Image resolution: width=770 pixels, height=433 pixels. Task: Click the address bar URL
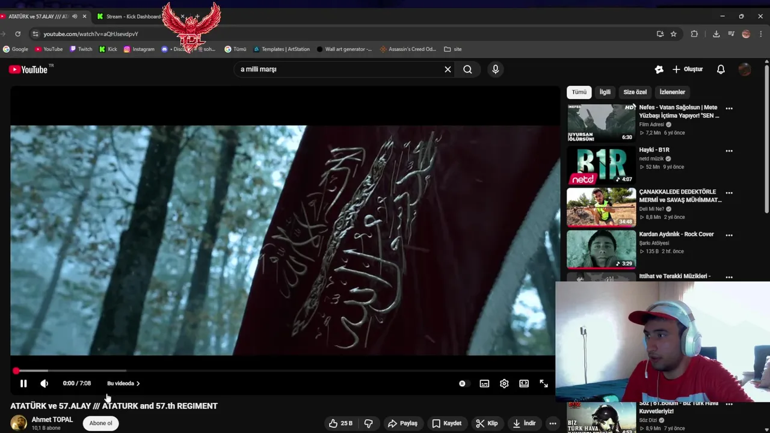[91, 34]
